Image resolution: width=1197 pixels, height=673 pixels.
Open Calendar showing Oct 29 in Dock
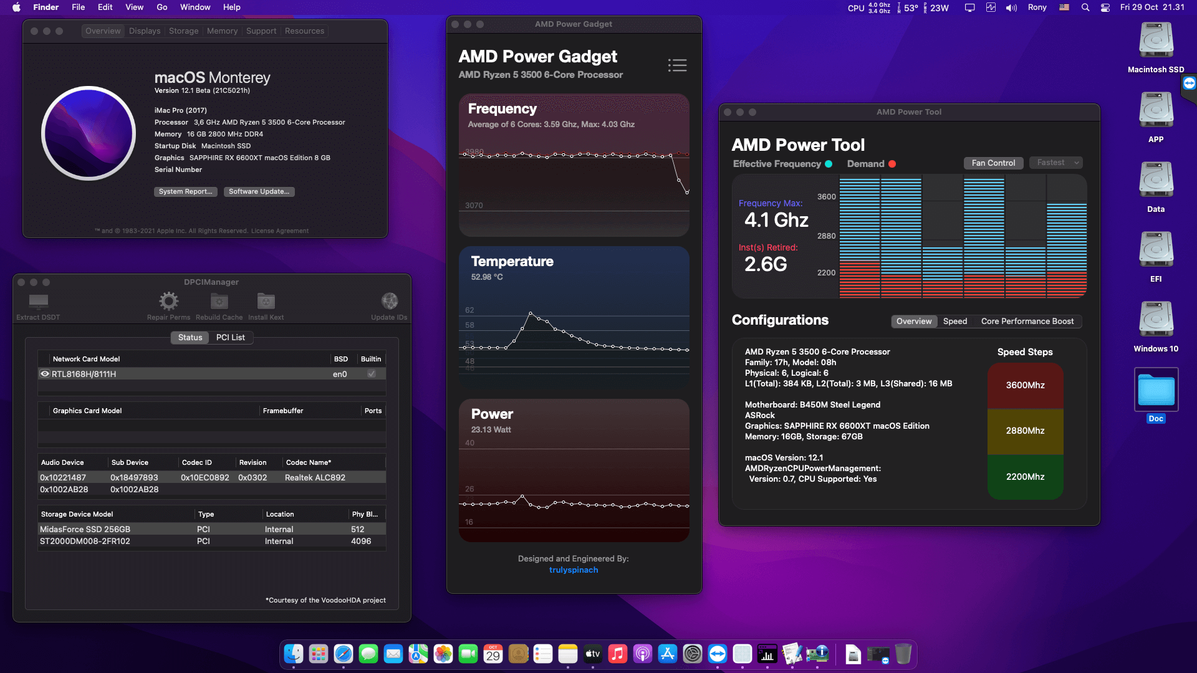coord(493,654)
